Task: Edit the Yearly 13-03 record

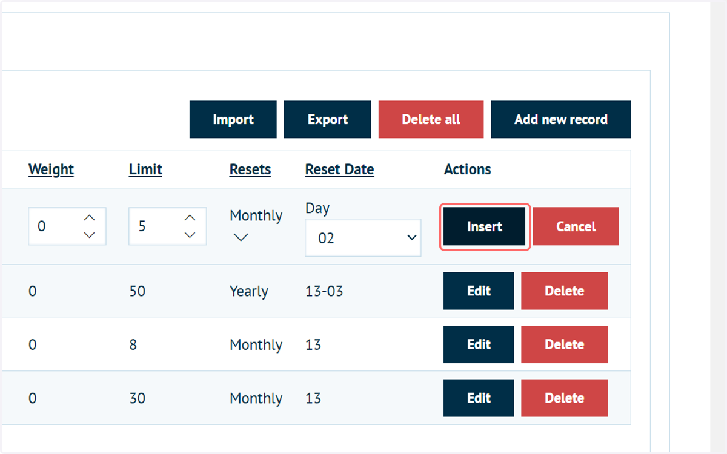Action: (479, 291)
